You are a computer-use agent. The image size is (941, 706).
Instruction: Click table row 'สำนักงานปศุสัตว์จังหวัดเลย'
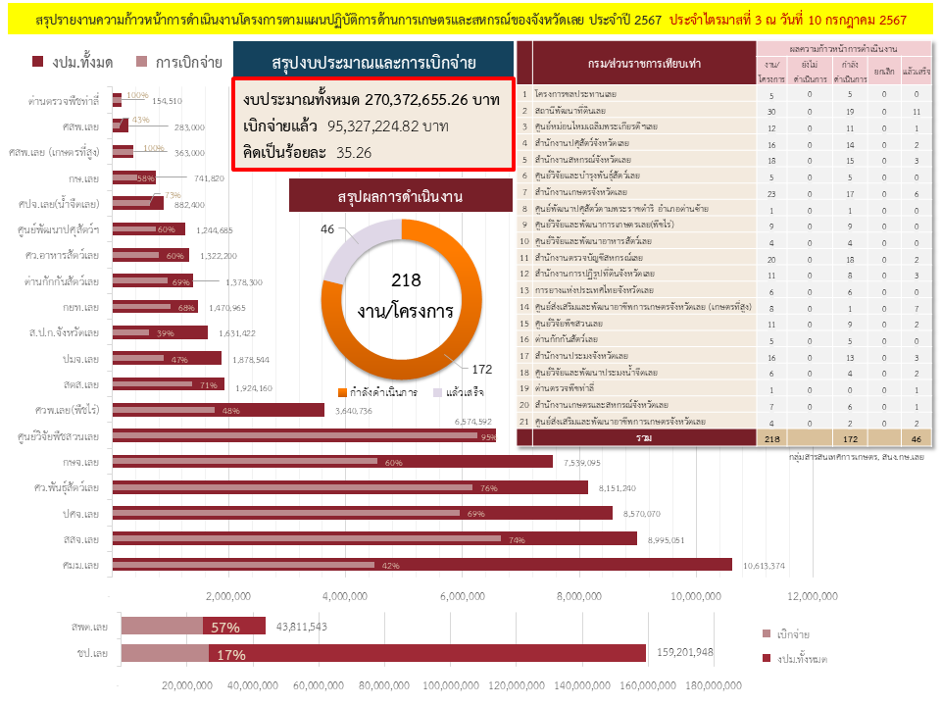pyautogui.click(x=724, y=143)
